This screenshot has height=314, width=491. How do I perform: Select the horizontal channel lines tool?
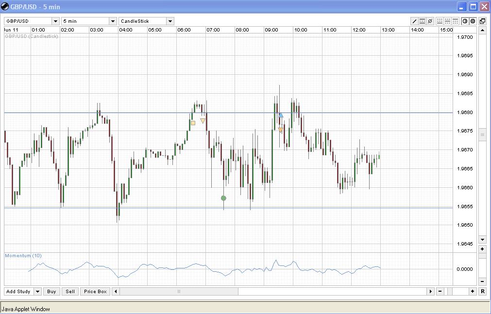tap(422, 21)
